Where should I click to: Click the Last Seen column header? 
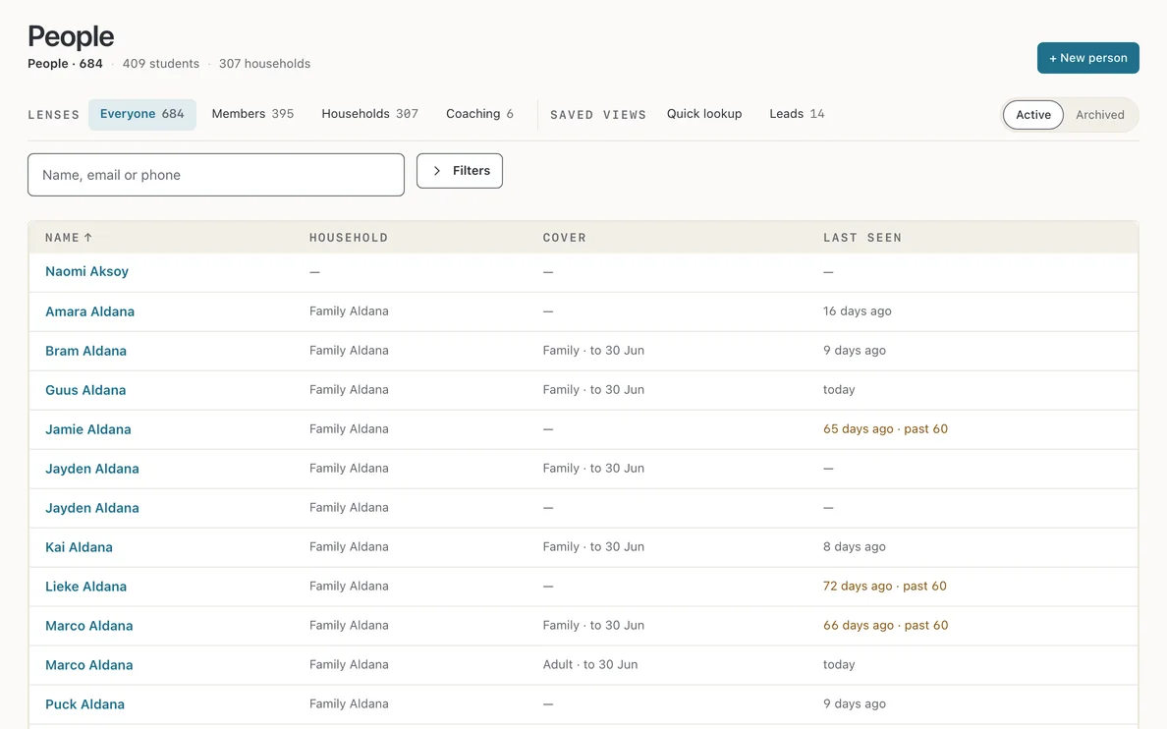coord(861,238)
